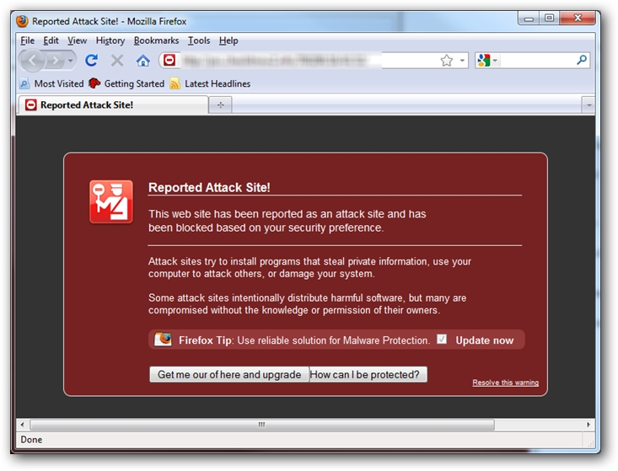Click inside the blurred URL address field
This screenshot has width=618, height=471.
point(308,61)
